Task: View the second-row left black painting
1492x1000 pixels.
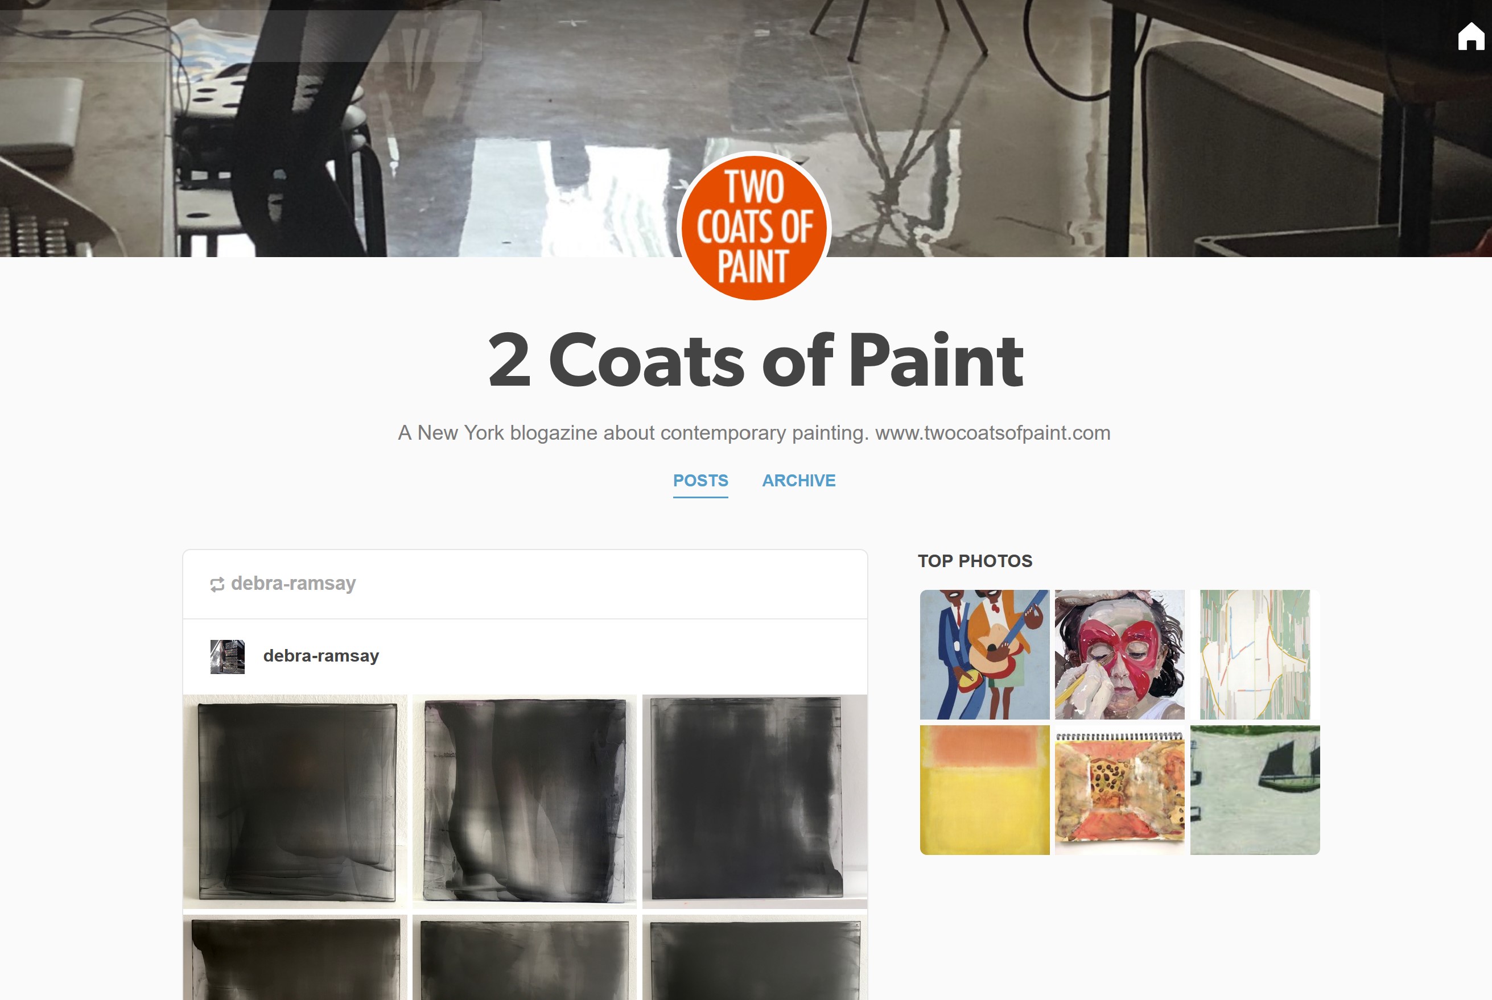Action: pos(295,957)
